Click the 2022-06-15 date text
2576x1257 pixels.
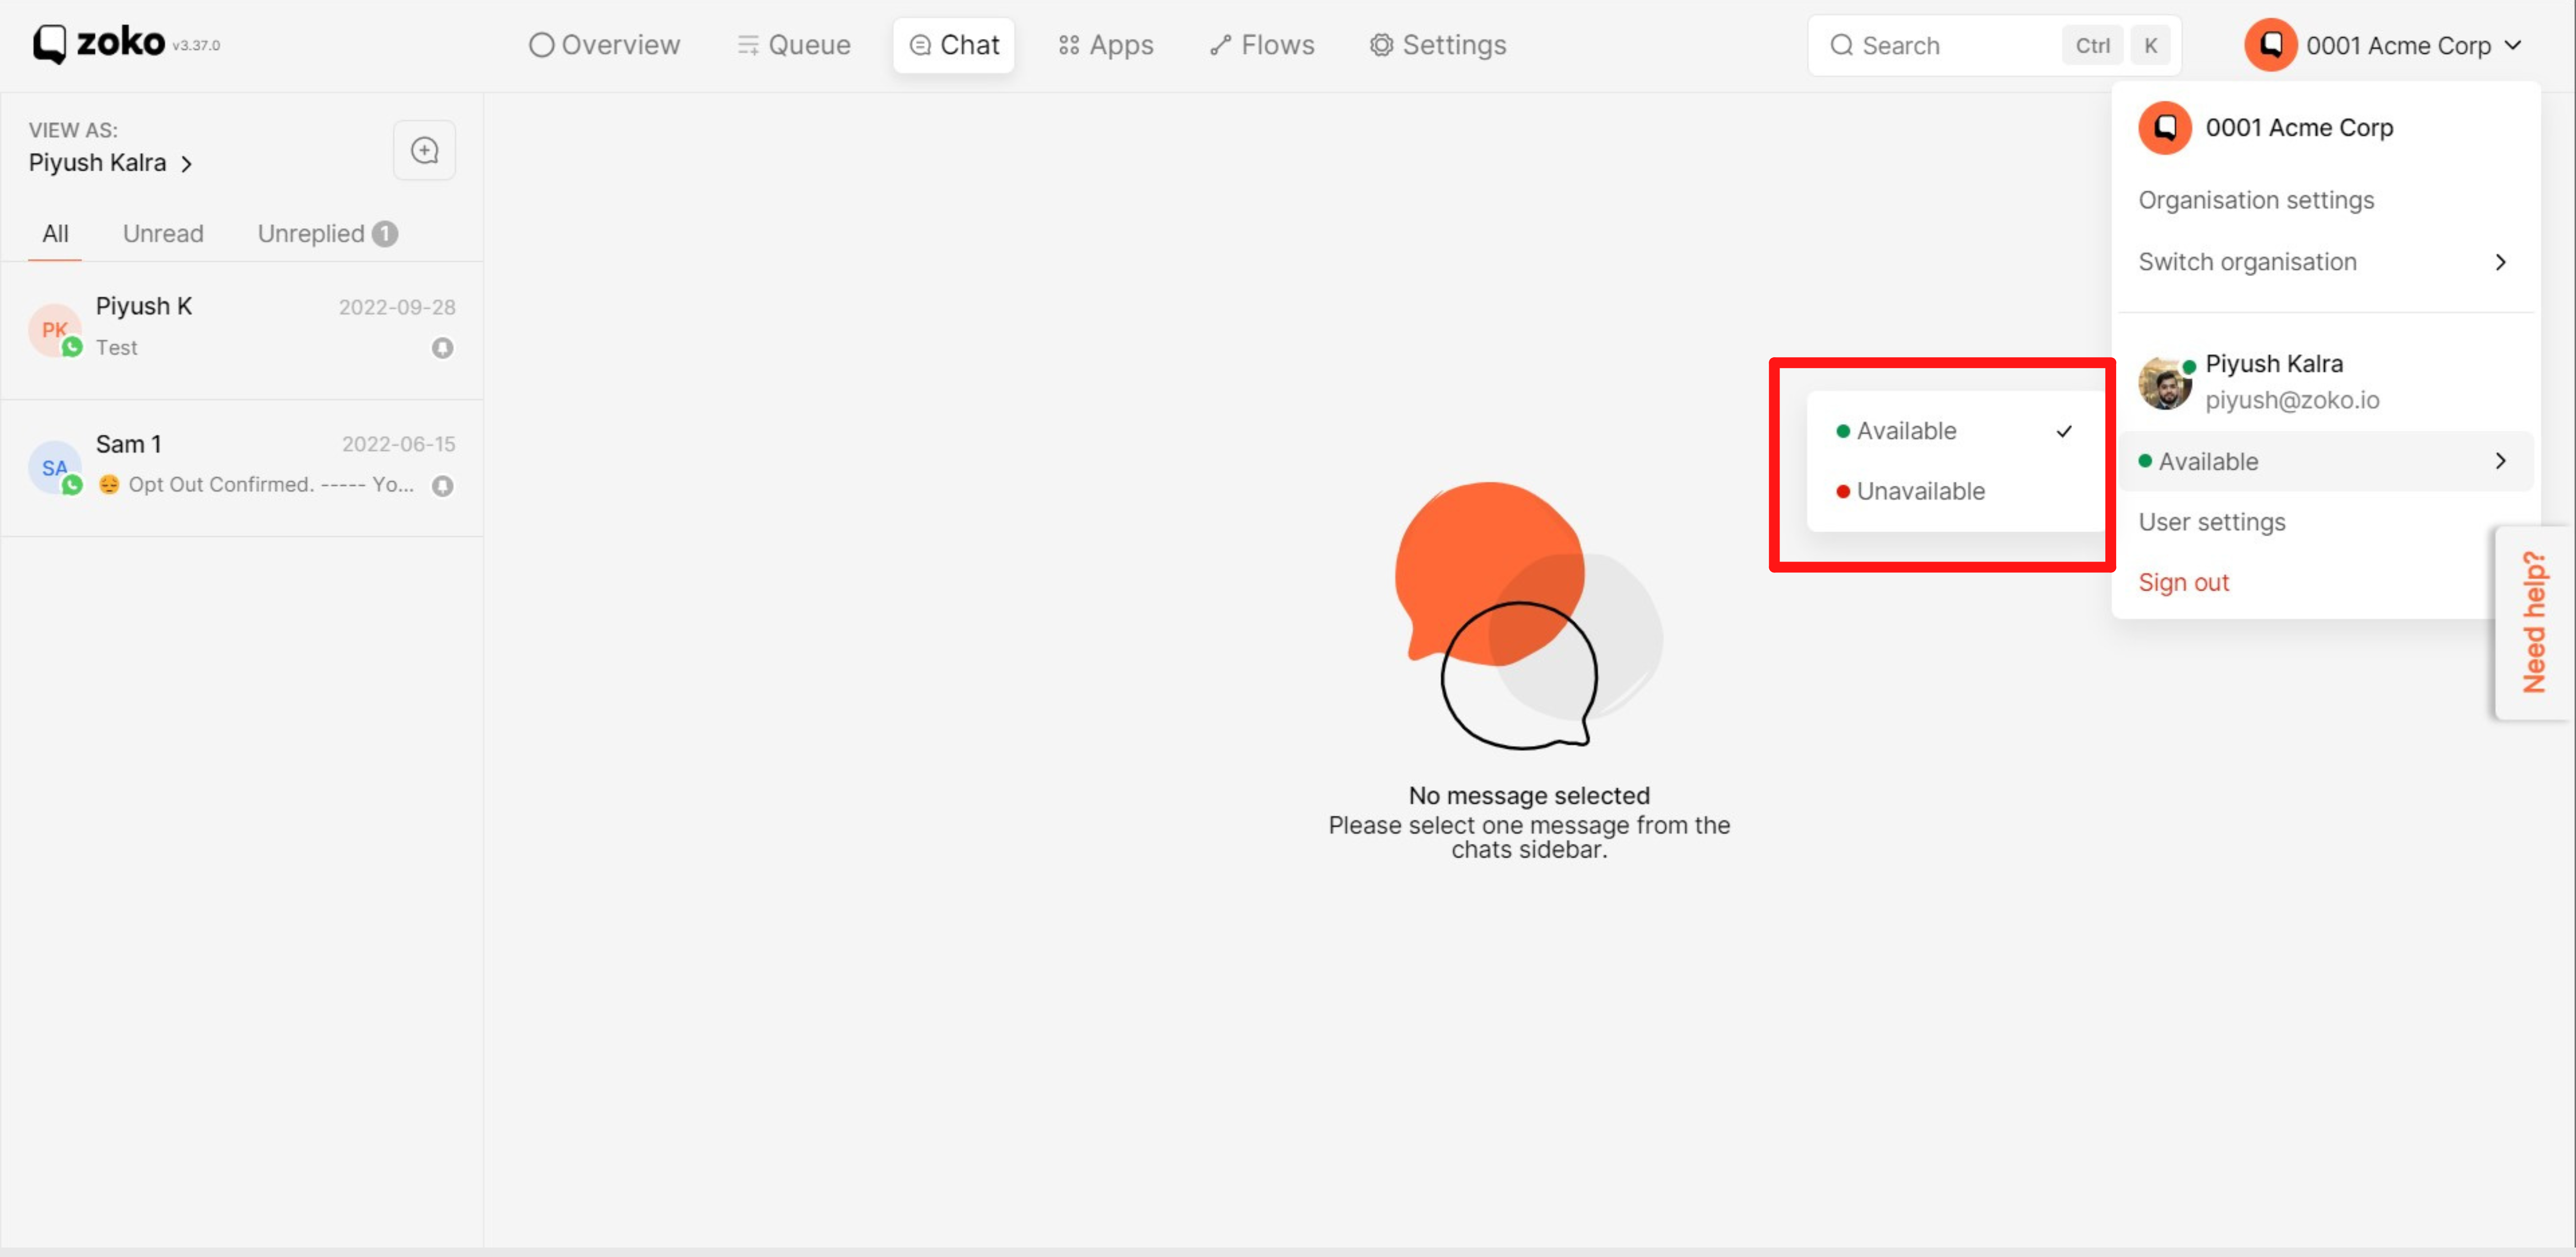(x=398, y=444)
